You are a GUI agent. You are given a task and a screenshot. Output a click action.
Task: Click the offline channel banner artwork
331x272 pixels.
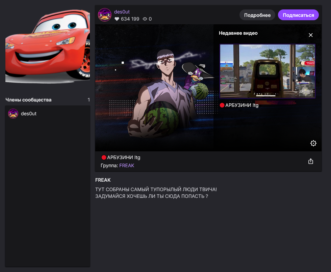154,88
